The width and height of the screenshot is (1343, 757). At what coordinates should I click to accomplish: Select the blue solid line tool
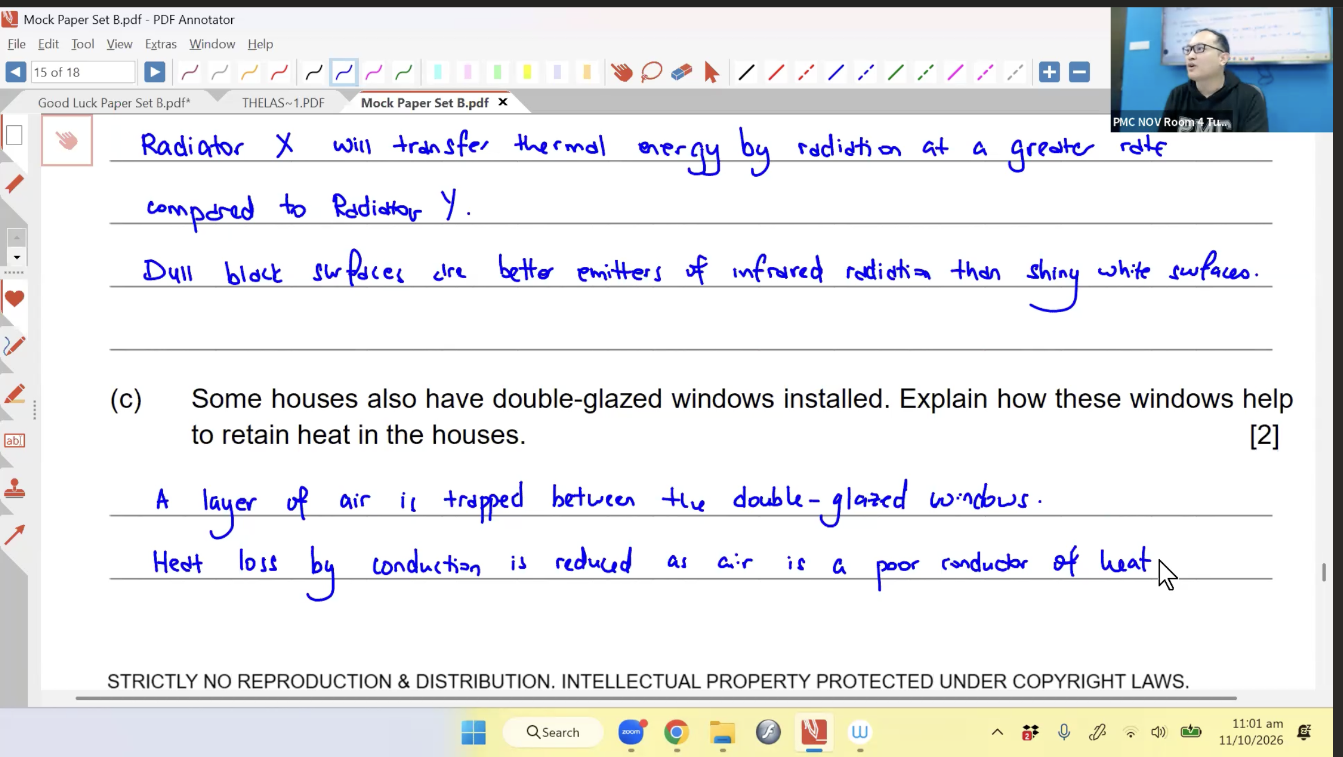point(836,72)
